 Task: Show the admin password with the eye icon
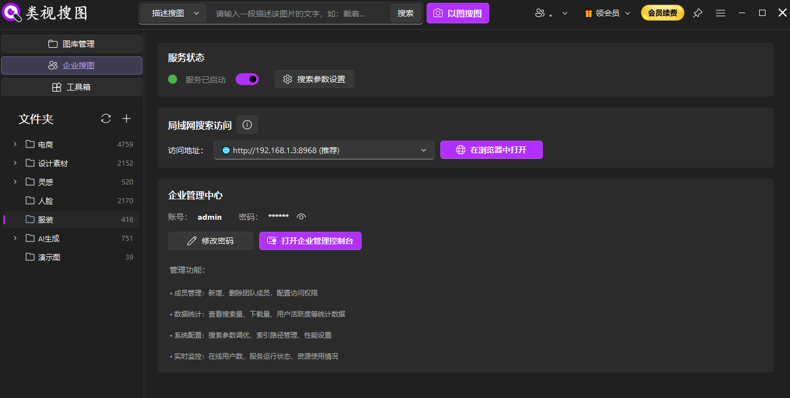[301, 216]
